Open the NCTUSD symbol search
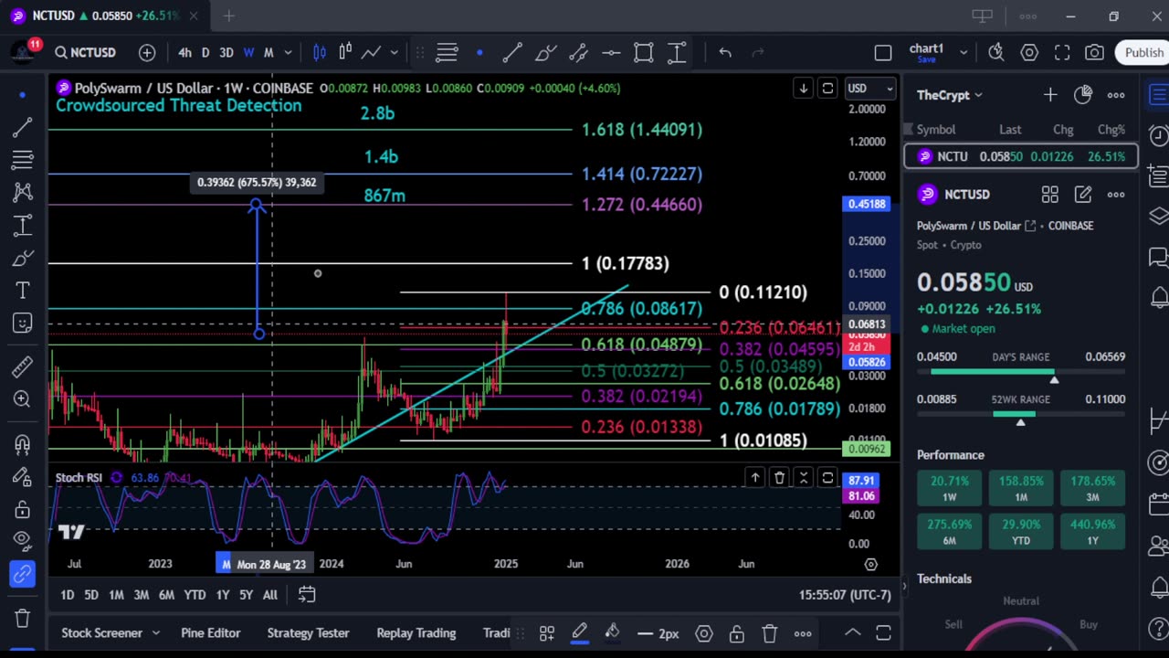Viewport: 1169px width, 658px height. pyautogui.click(x=86, y=53)
